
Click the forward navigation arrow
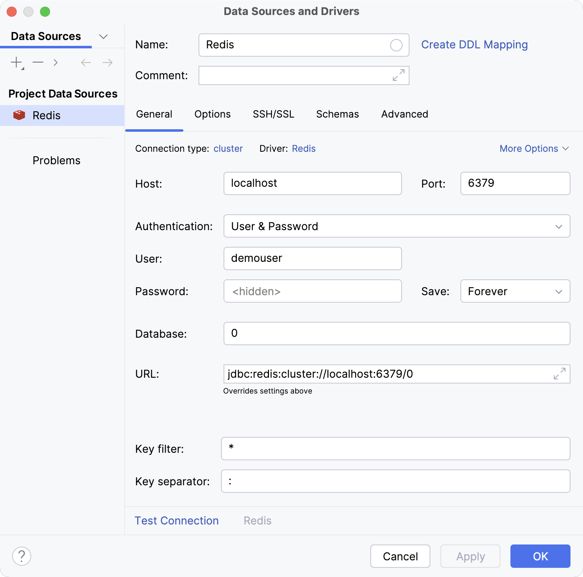(107, 62)
